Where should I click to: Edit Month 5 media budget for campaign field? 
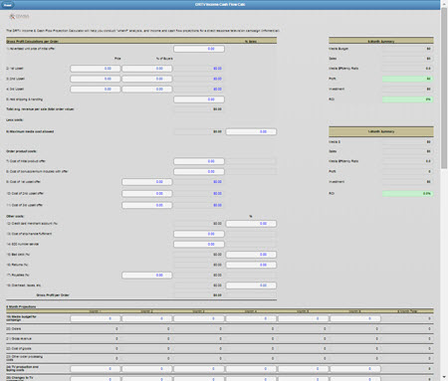coord(303,318)
